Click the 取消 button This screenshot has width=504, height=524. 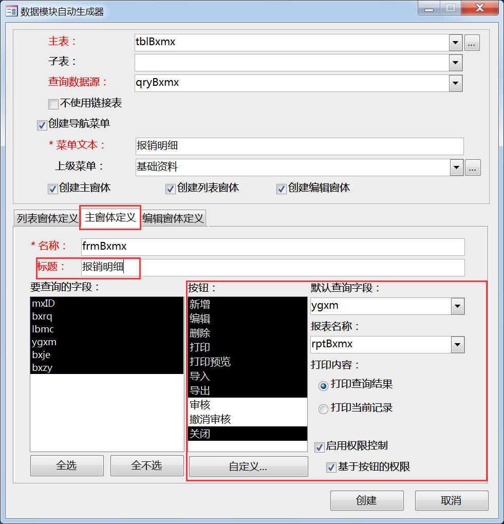(452, 500)
